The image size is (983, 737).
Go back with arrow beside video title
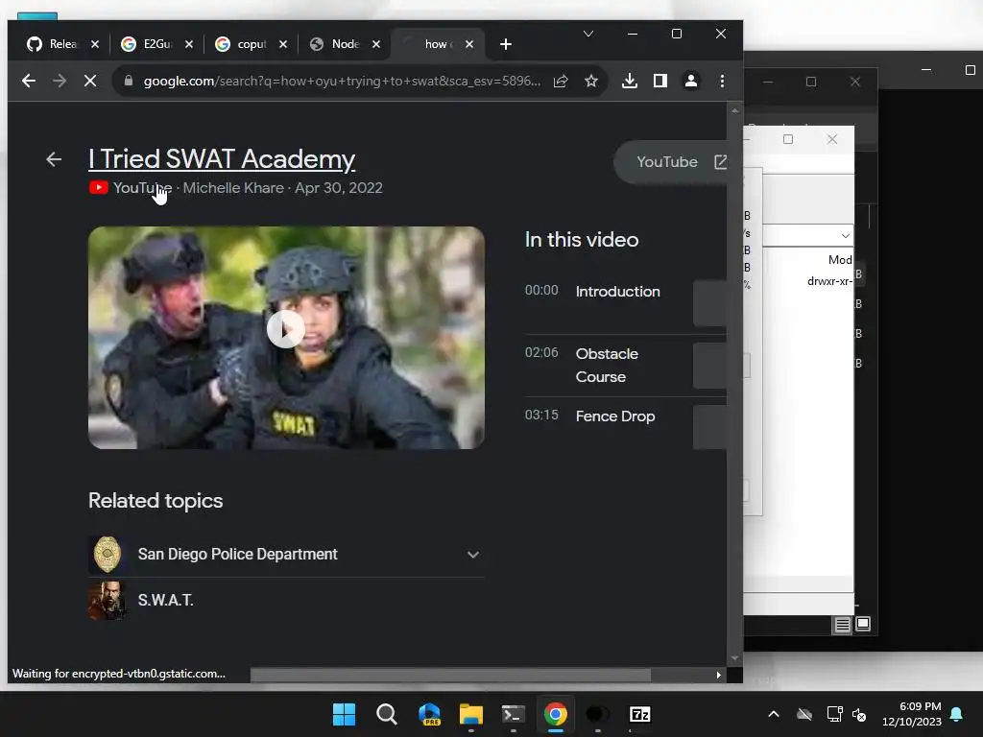[x=54, y=159]
